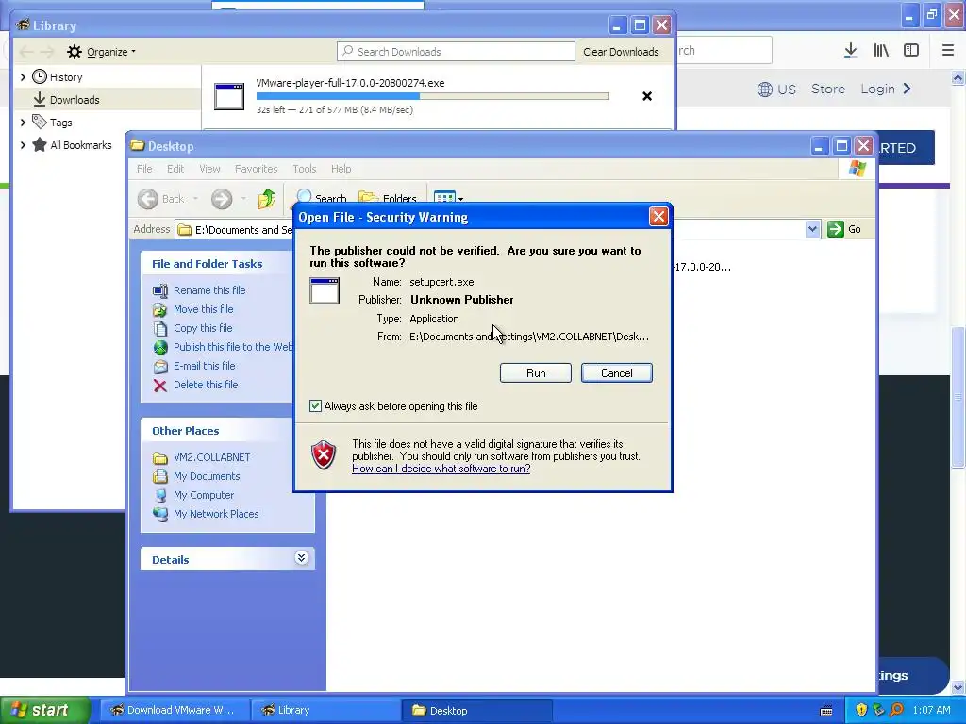Click Clear Downloads in Library
The width and height of the screenshot is (966, 724).
coord(621,52)
